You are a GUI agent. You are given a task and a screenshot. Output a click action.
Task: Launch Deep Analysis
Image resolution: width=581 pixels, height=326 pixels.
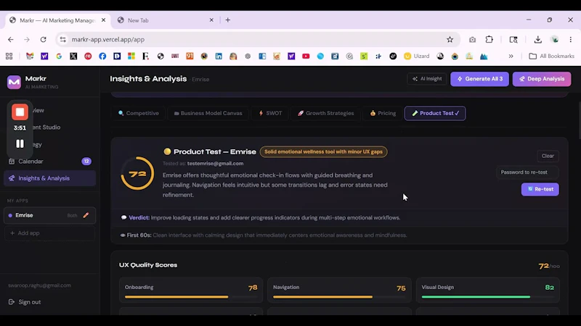pos(542,79)
